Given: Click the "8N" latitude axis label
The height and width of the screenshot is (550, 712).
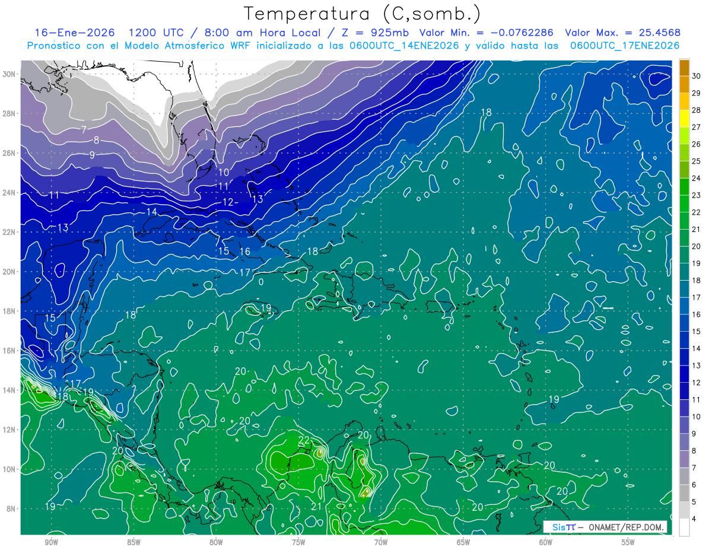Looking at the screenshot, I should pos(12,508).
